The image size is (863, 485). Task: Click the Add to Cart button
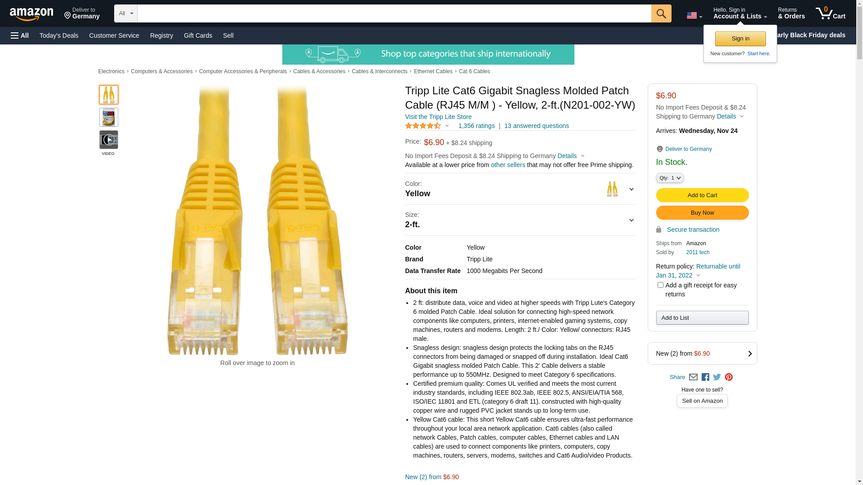click(x=702, y=195)
